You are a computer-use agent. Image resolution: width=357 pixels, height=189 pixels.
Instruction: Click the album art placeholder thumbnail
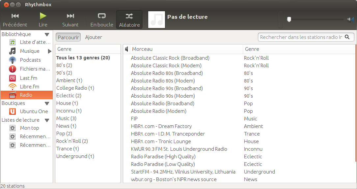(x=157, y=20)
